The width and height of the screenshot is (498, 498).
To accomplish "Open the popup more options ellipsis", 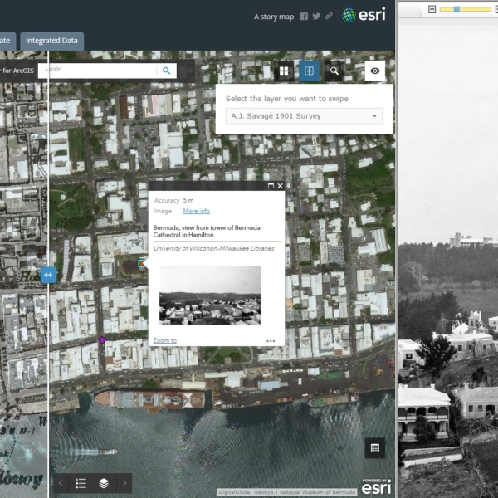I will pos(271,341).
